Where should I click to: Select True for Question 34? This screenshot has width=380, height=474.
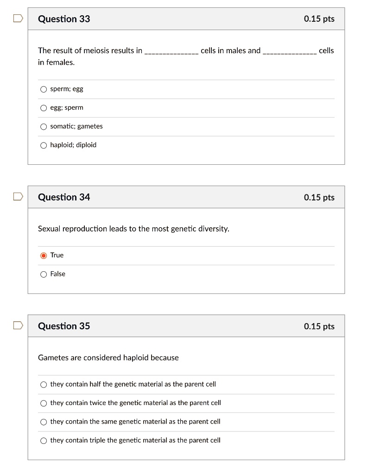[43, 255]
